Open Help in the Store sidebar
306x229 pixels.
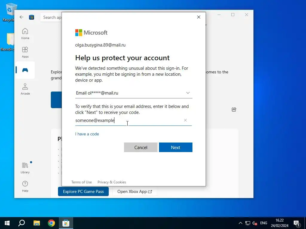25,186
